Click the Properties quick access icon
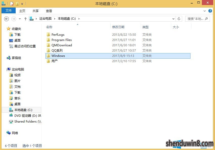The image size is (215, 150). (x=12, y=4)
